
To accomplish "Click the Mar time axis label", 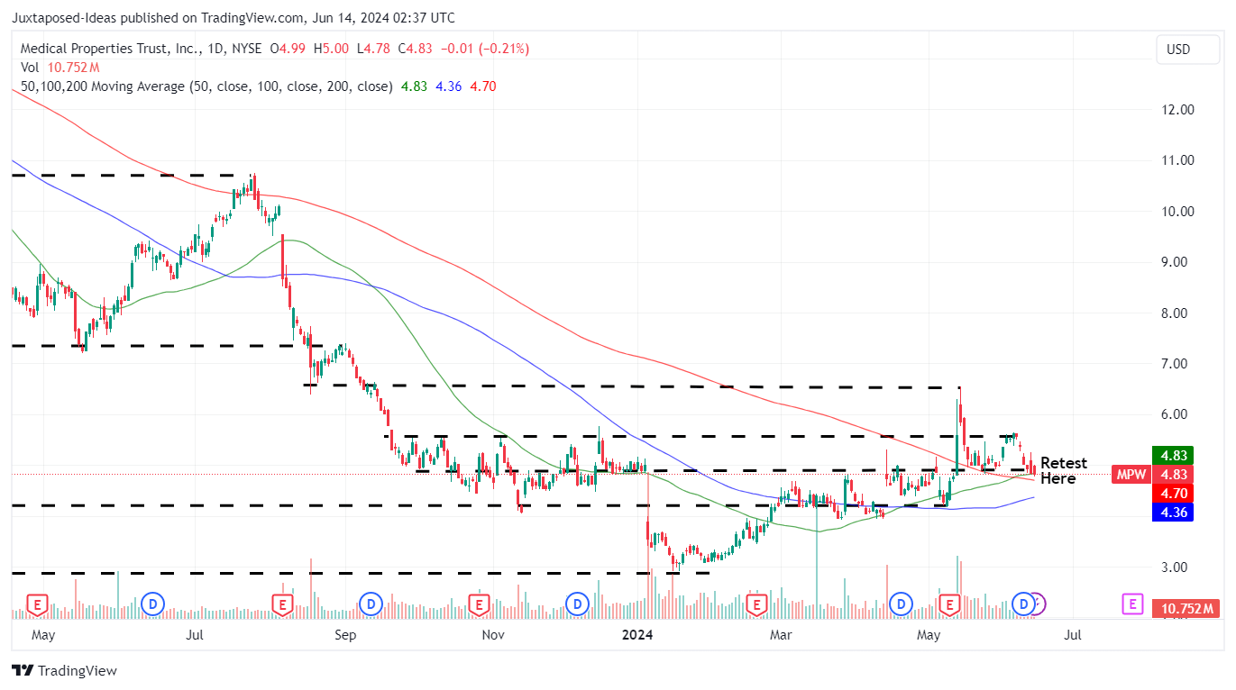I will coord(781,635).
